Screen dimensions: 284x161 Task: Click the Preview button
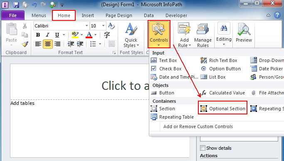point(244,33)
